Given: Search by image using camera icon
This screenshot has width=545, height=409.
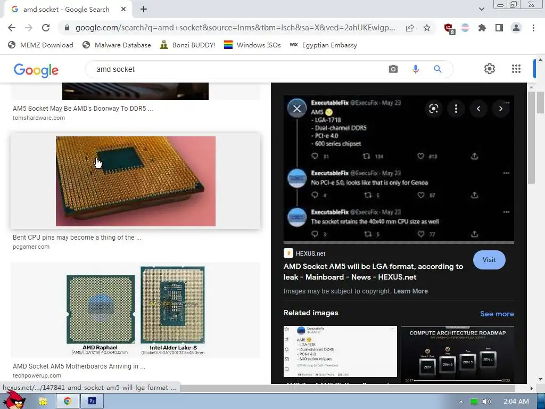Looking at the screenshot, I should pos(393,69).
